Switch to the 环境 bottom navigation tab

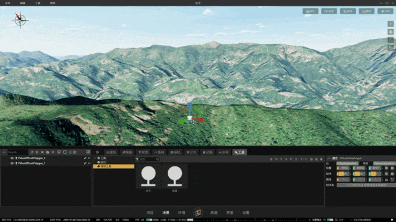coord(181,213)
